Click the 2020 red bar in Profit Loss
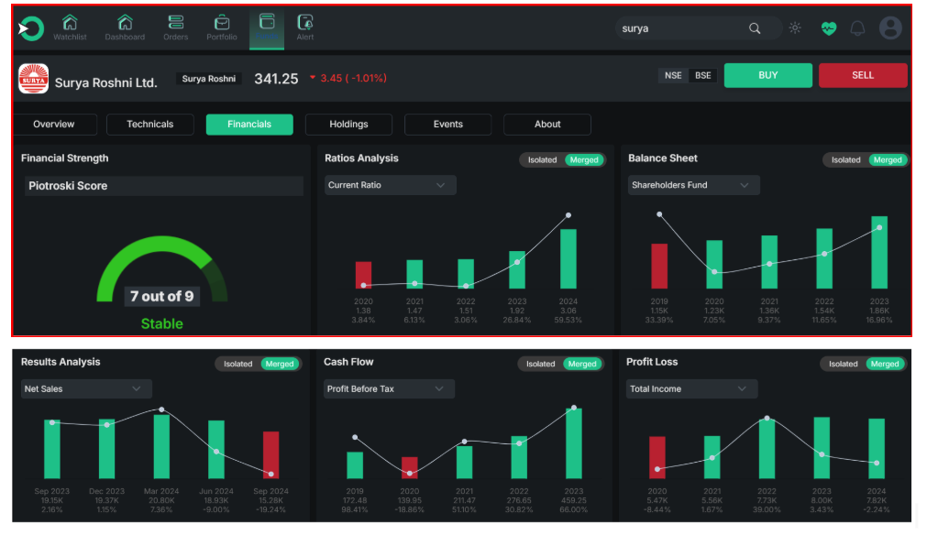 (657, 457)
